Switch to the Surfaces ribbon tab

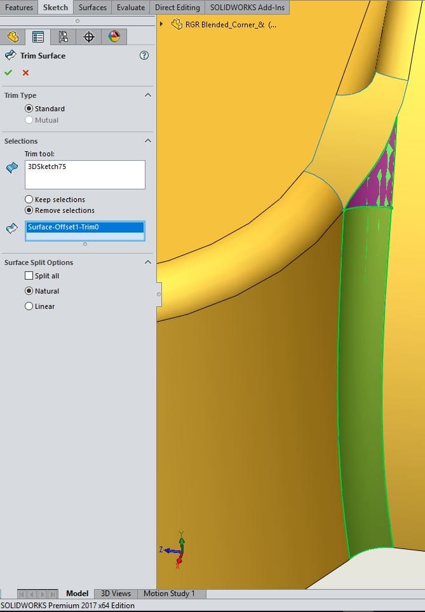[x=93, y=8]
